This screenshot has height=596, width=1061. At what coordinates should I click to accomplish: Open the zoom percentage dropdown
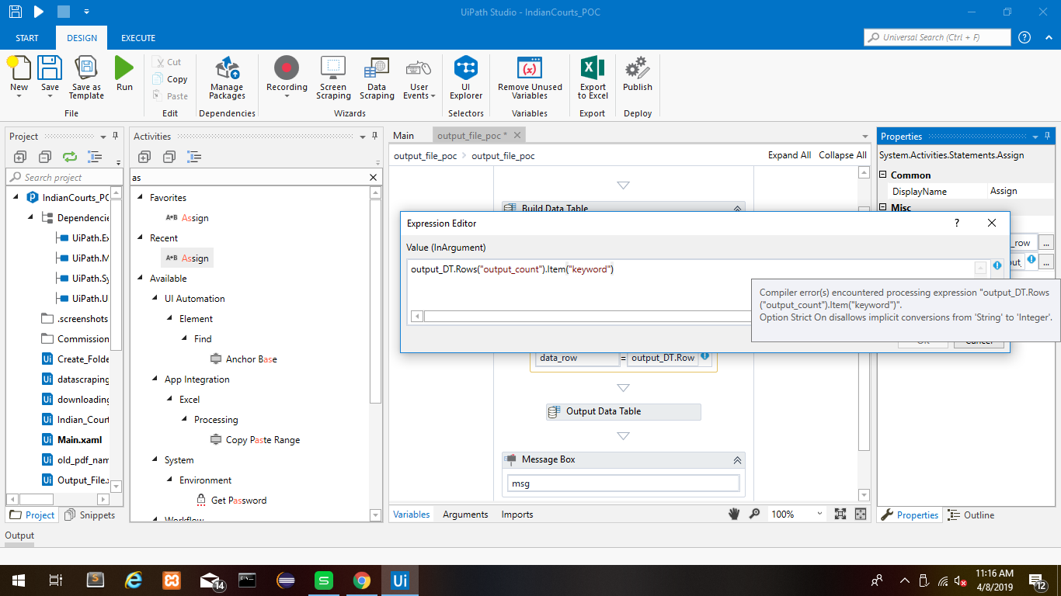(819, 514)
